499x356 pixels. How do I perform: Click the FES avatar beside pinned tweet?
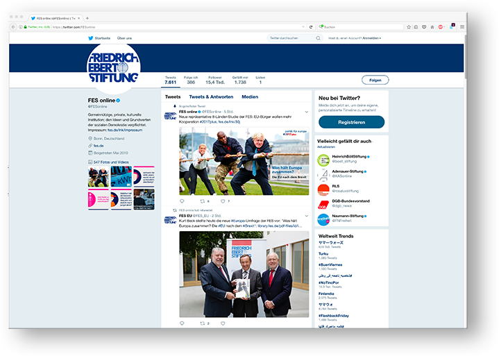(170, 116)
